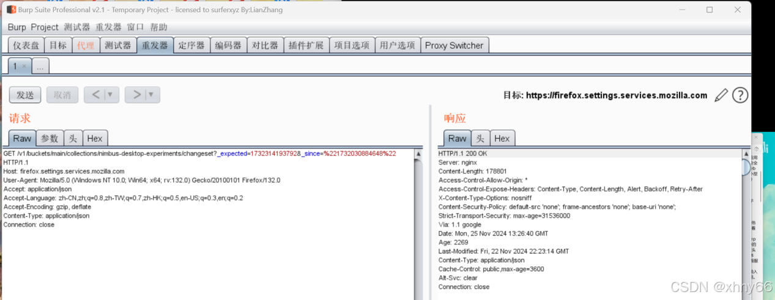
Task: Open the Project menu
Action: tap(45, 27)
